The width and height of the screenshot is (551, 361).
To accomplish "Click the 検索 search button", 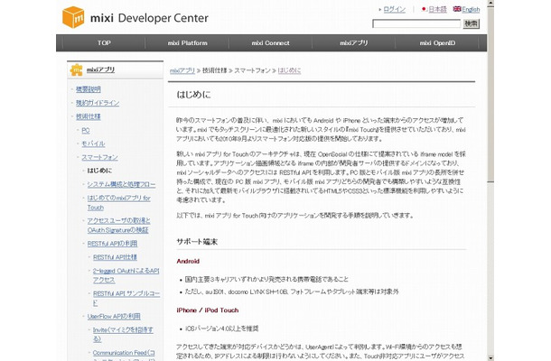I will coord(471,23).
